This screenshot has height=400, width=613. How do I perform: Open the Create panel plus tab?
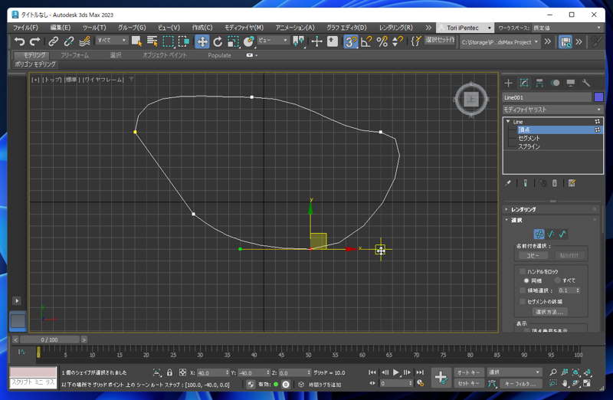508,83
